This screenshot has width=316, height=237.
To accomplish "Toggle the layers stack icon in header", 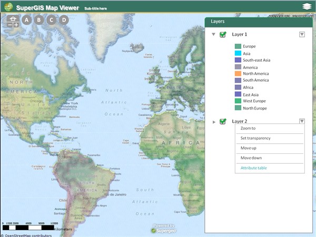I will [x=307, y=7].
